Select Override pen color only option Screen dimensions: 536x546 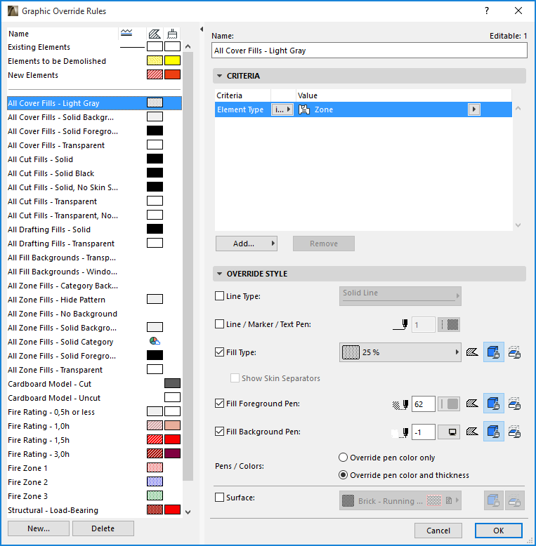point(344,457)
